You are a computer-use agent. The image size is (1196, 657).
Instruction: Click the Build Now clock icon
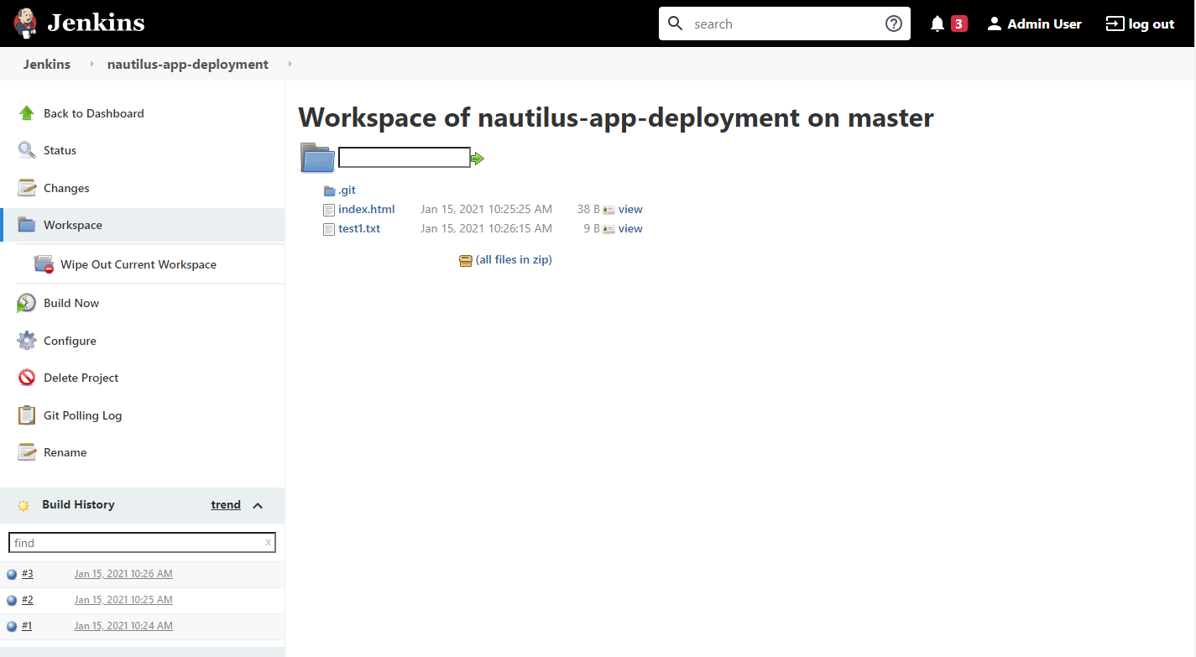coord(27,304)
